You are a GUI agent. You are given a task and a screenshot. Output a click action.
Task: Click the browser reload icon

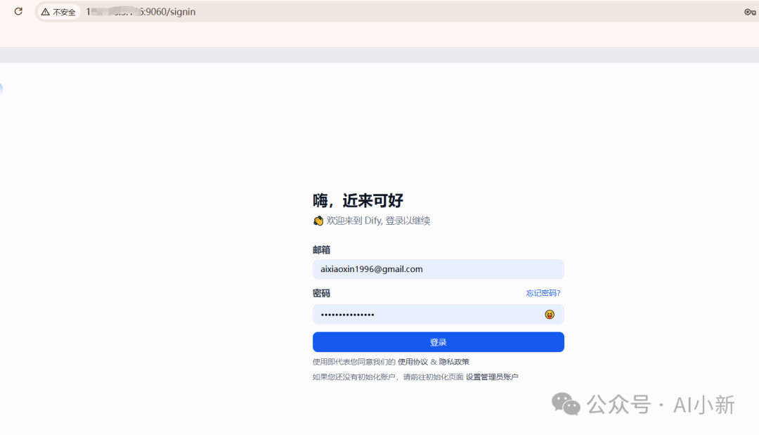pyautogui.click(x=18, y=11)
